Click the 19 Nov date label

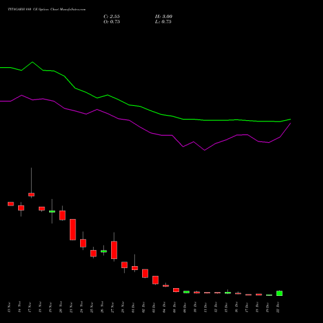(50, 307)
